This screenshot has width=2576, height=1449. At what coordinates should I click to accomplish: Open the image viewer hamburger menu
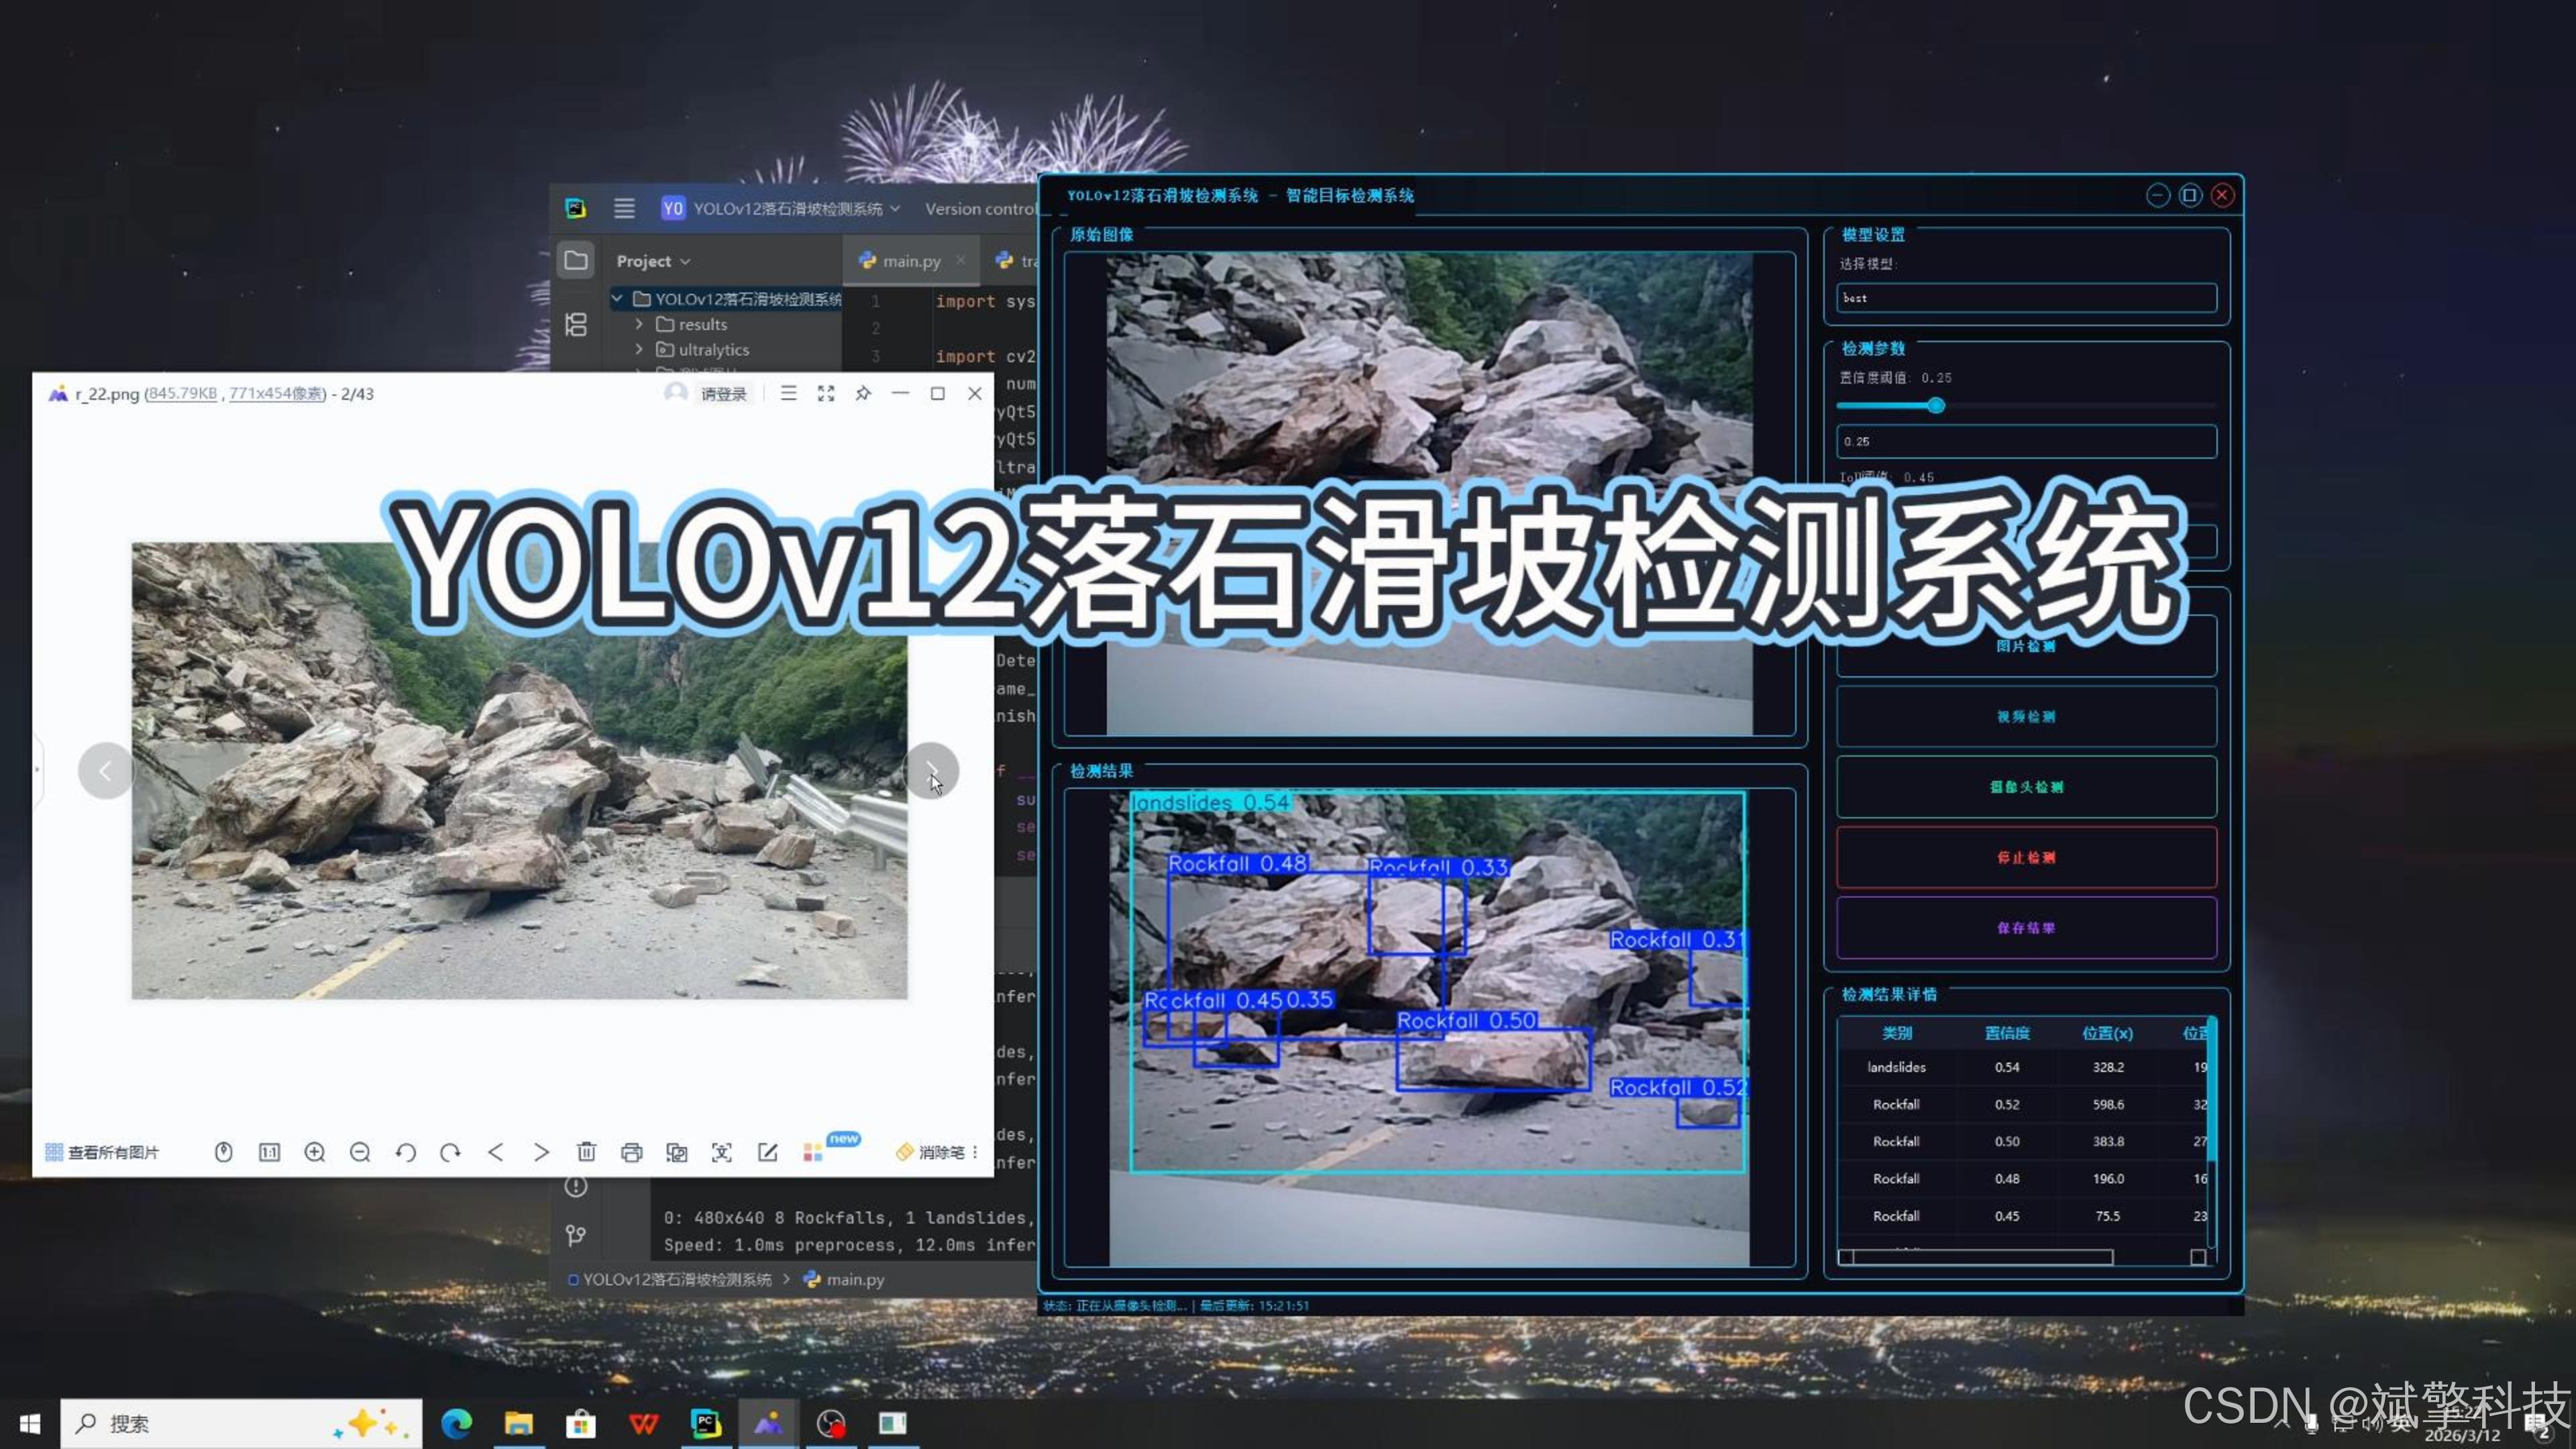point(788,393)
